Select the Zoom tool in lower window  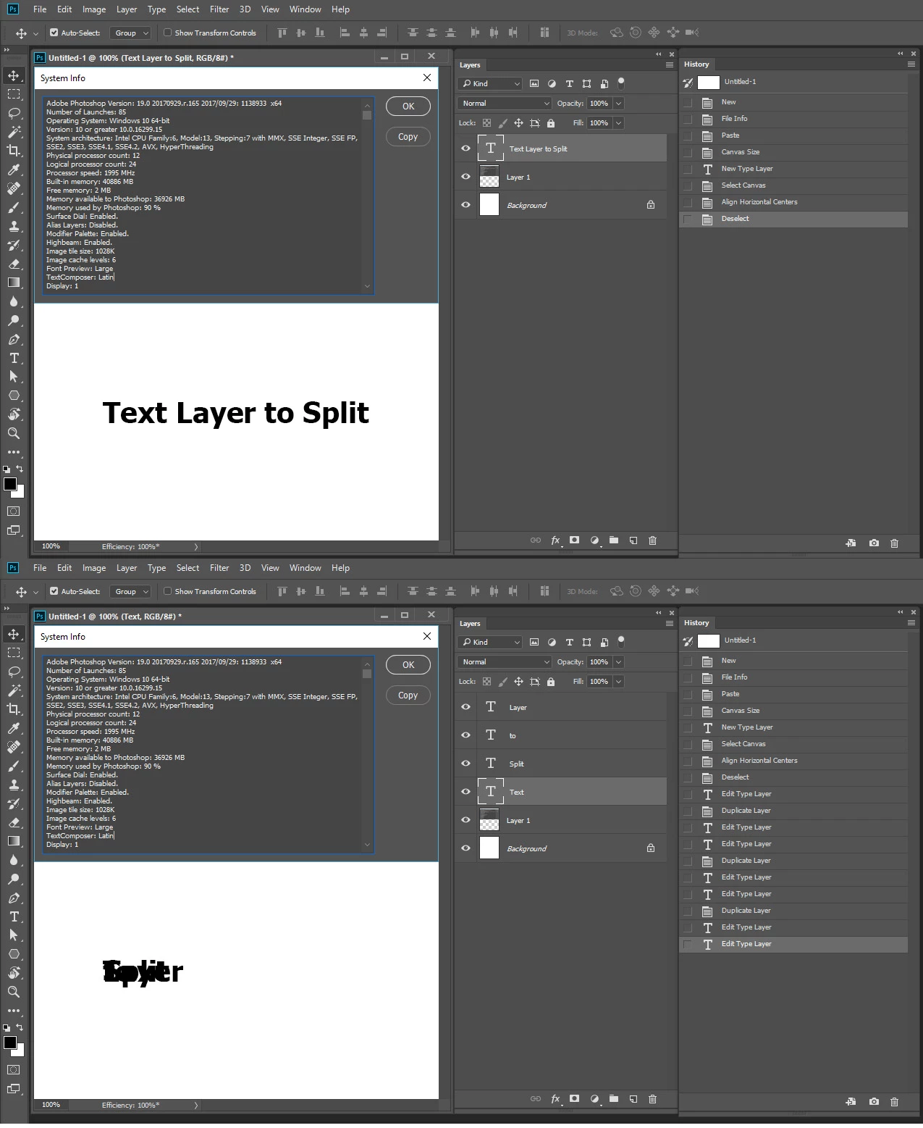[x=14, y=992]
